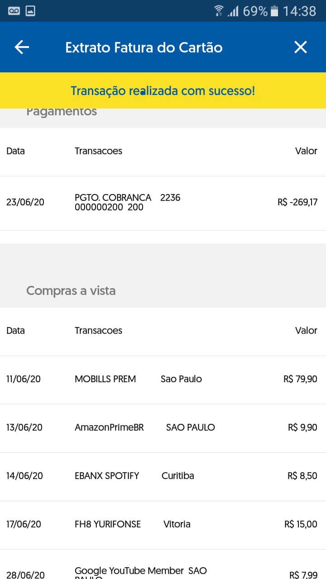Tap the battery status icon
Viewport: 326px width, 579px height.
click(x=274, y=11)
